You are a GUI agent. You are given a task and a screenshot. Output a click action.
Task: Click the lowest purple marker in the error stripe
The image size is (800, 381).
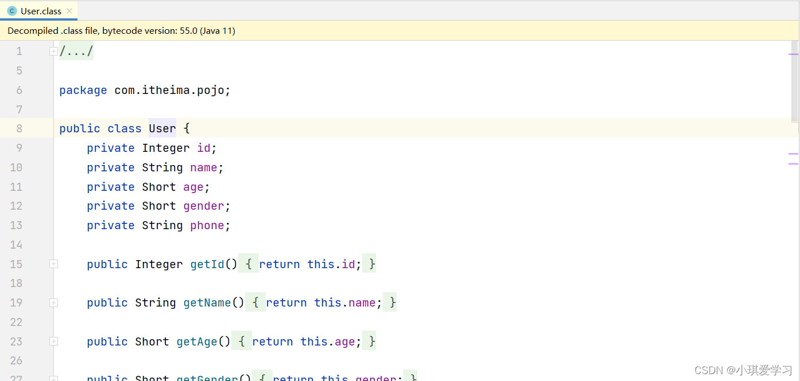click(794, 164)
